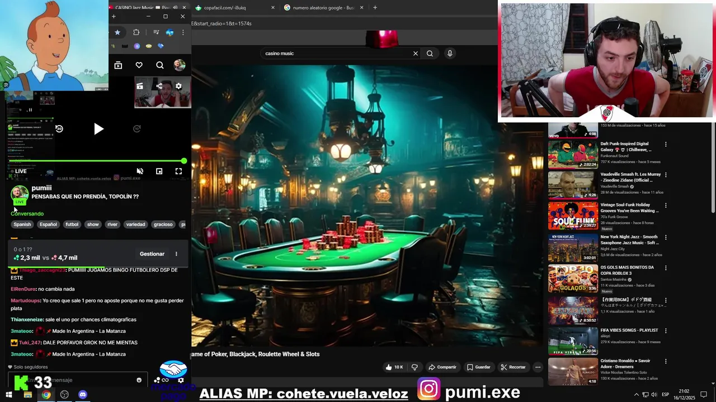The height and width of the screenshot is (402, 716).
Task: Open the emoji picker in chat input
Action: pos(139,380)
